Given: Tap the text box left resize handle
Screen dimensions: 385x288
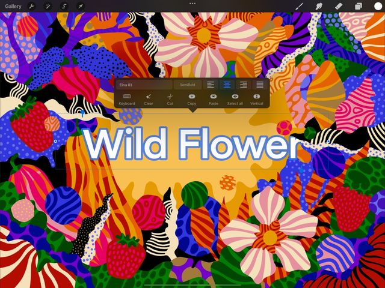Looking at the screenshot, I should (x=55, y=142).
